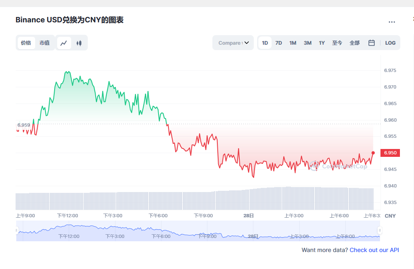
Task: Open the calendar date range picker
Action: [371, 43]
